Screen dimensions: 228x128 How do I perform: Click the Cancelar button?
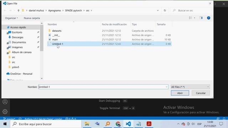point(201,93)
